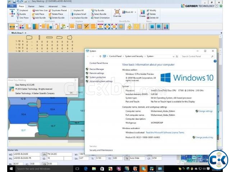Open dropdown beside double-arrow toolbar icon

[17, 27]
